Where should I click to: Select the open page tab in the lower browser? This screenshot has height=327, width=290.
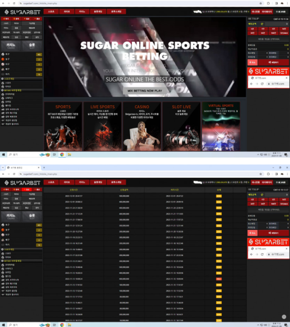coord(23,168)
